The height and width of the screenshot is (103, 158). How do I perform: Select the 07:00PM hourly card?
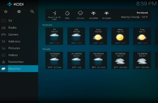(x=120, y=60)
